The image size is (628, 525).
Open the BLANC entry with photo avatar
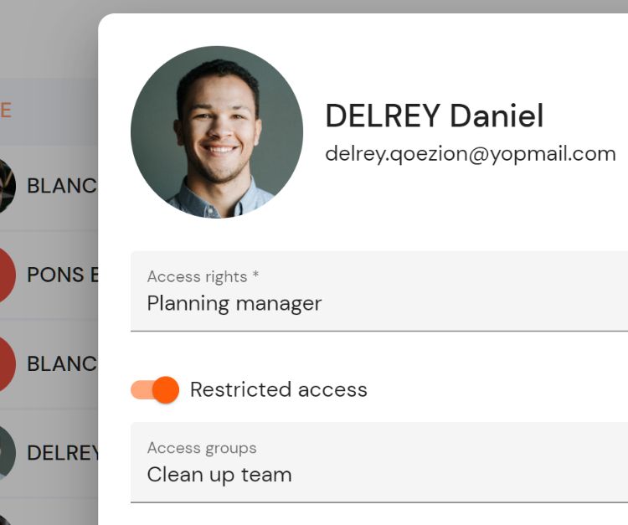(x=62, y=186)
